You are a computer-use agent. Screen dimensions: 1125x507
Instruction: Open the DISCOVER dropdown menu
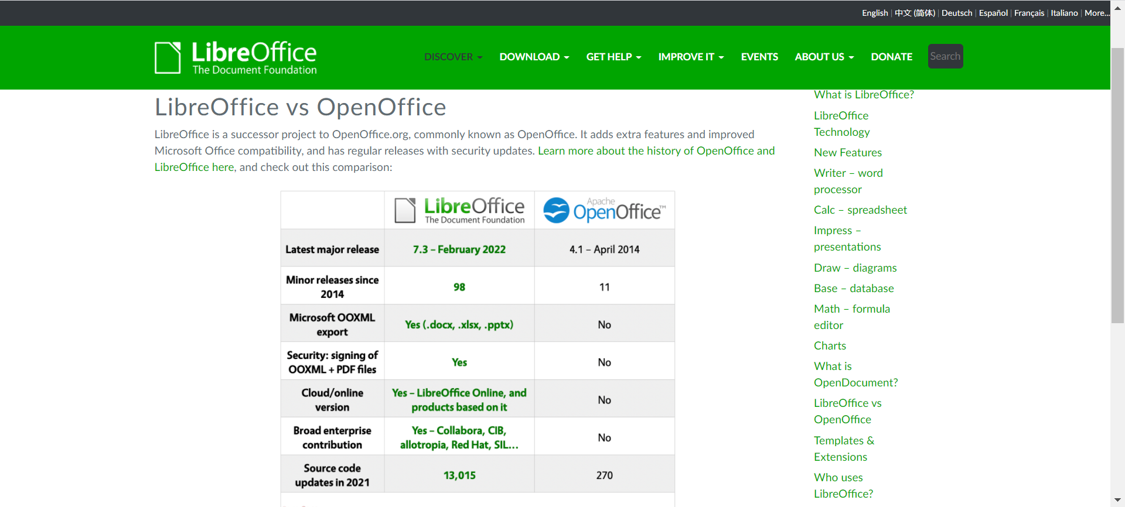tap(453, 57)
